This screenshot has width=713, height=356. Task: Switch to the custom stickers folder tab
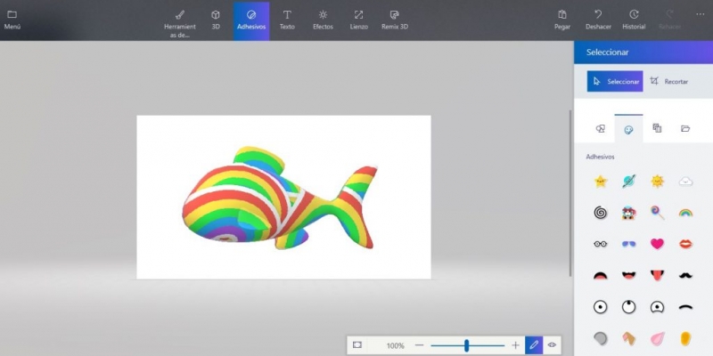click(685, 128)
